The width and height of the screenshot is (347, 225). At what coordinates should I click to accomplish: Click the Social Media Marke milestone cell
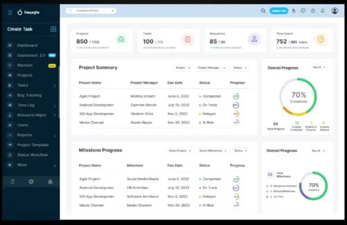tap(143, 179)
